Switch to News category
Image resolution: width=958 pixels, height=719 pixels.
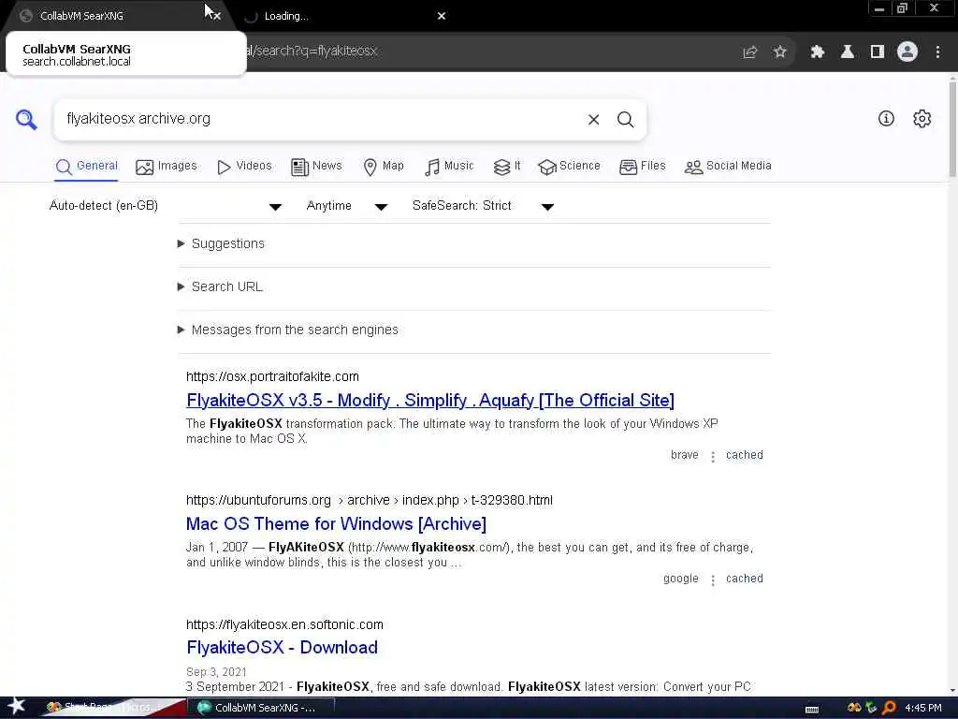pyautogui.click(x=316, y=167)
